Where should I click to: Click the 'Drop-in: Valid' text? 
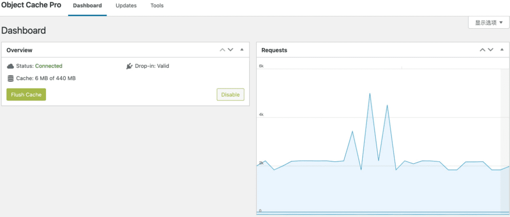[x=152, y=66]
